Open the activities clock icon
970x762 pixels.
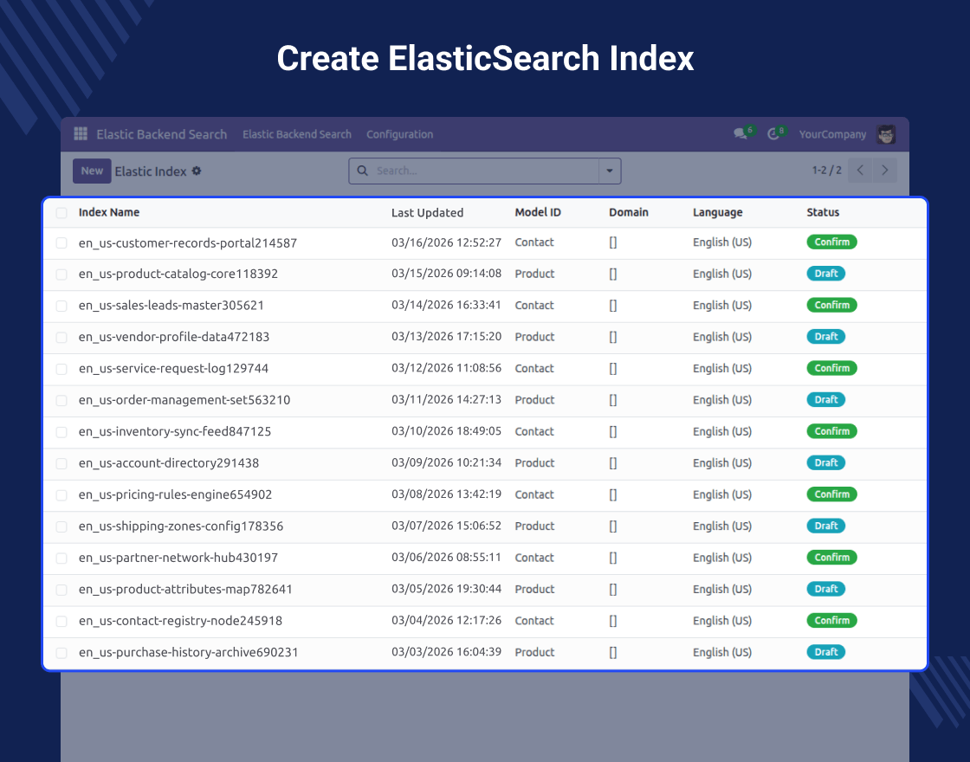773,134
